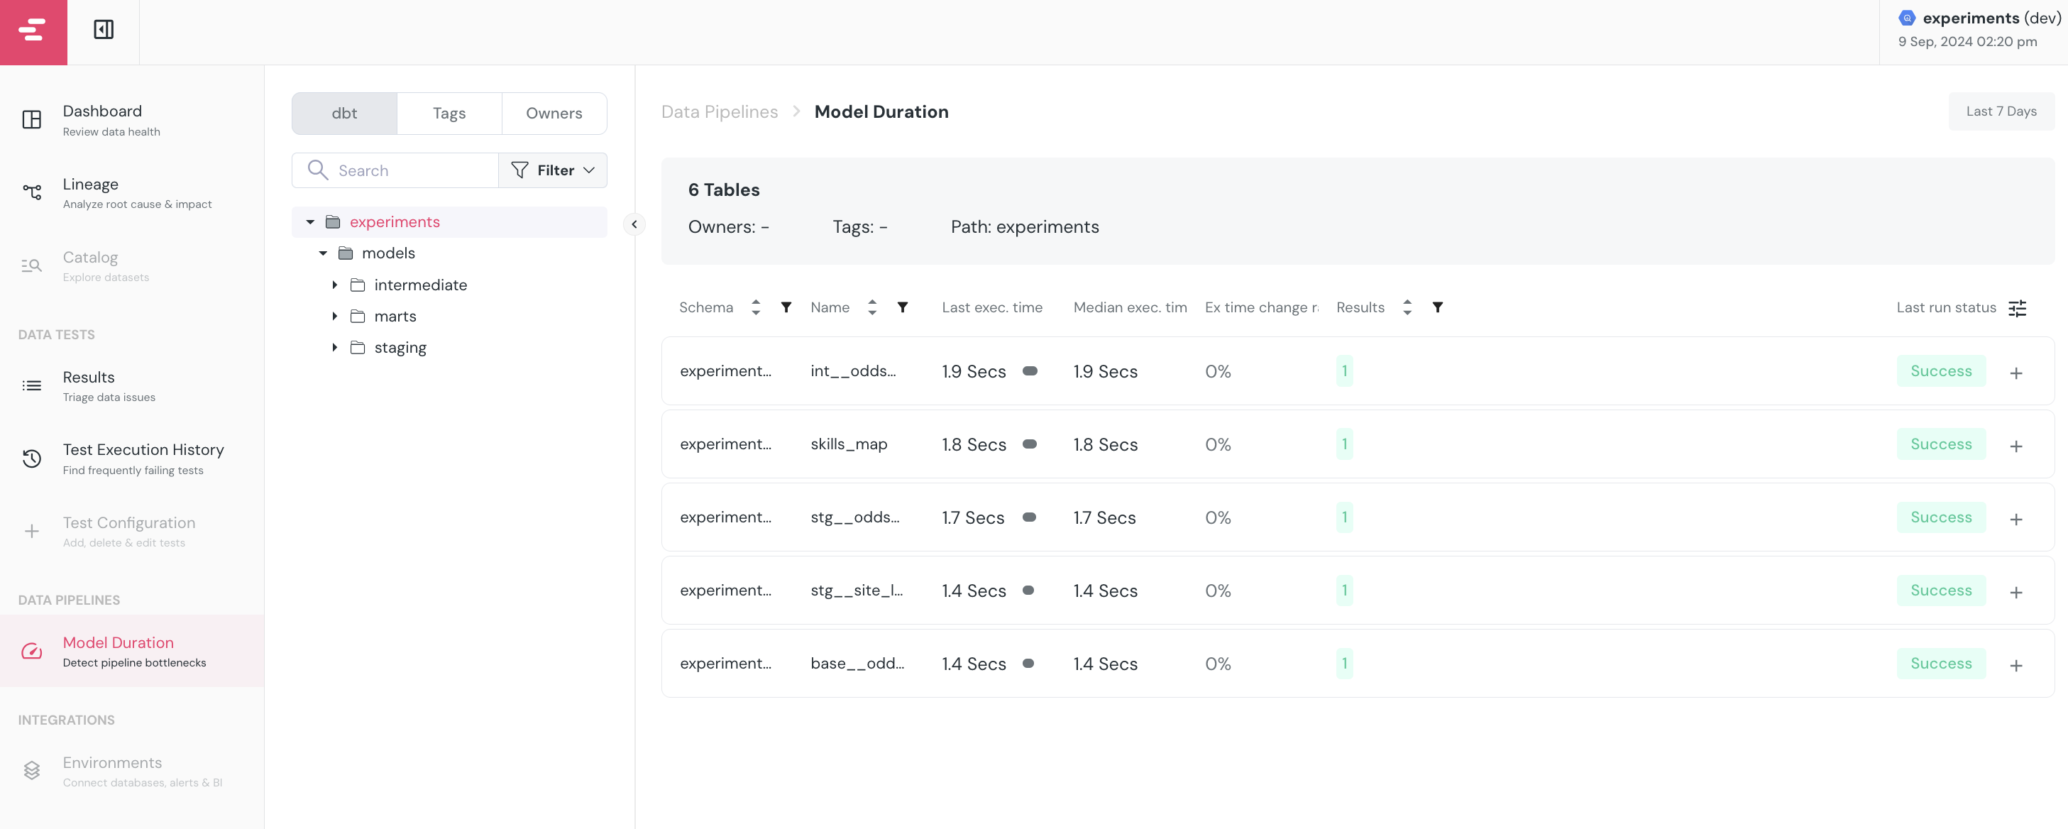The width and height of the screenshot is (2068, 829).
Task: Click exec time bar for skills_map
Action: (x=1029, y=444)
